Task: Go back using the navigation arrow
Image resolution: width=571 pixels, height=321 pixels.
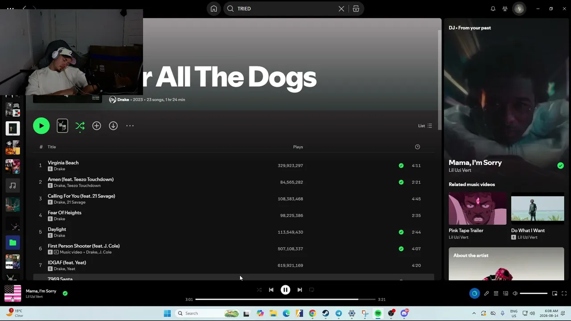Action: click(x=24, y=8)
